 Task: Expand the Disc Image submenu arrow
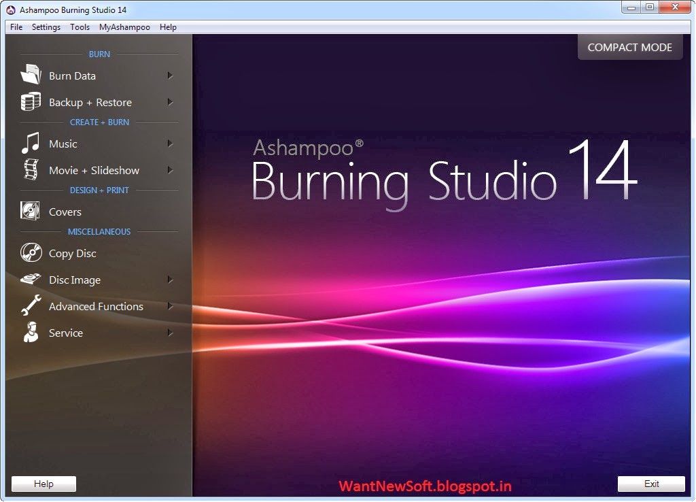click(170, 280)
